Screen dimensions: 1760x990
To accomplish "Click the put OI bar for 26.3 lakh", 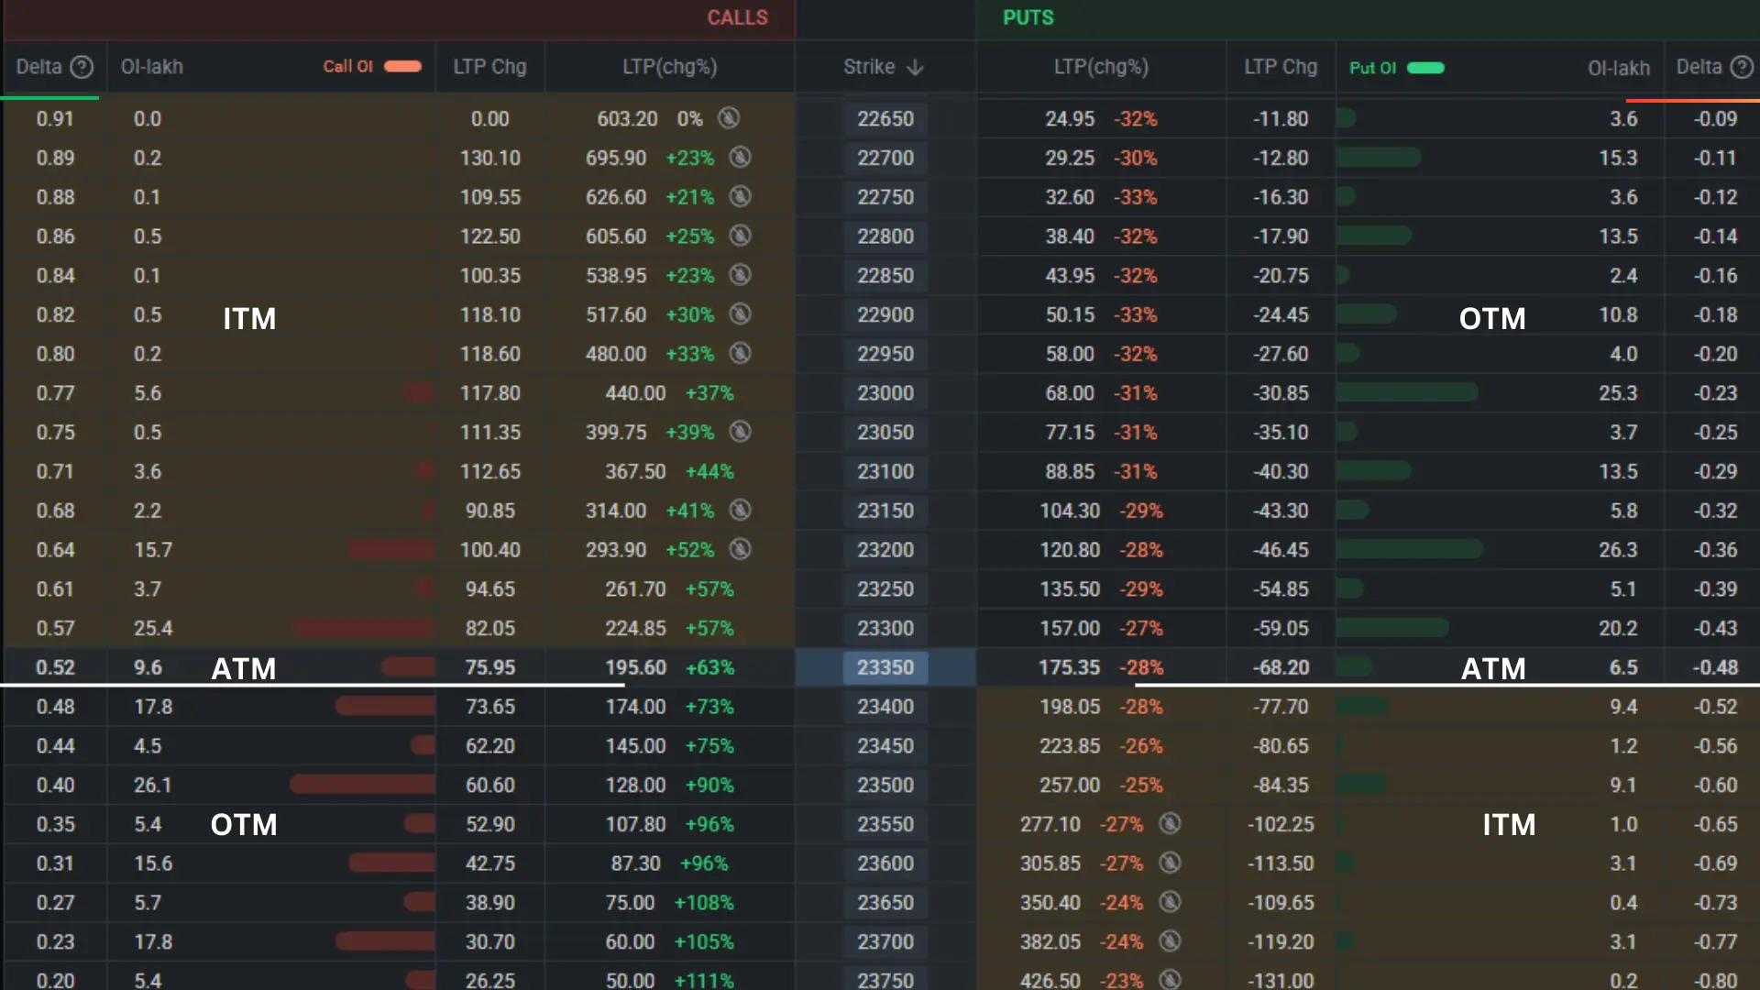I will [1409, 549].
